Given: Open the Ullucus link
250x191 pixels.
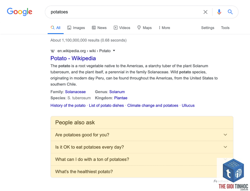Looking at the screenshot, I should click(x=188, y=105).
